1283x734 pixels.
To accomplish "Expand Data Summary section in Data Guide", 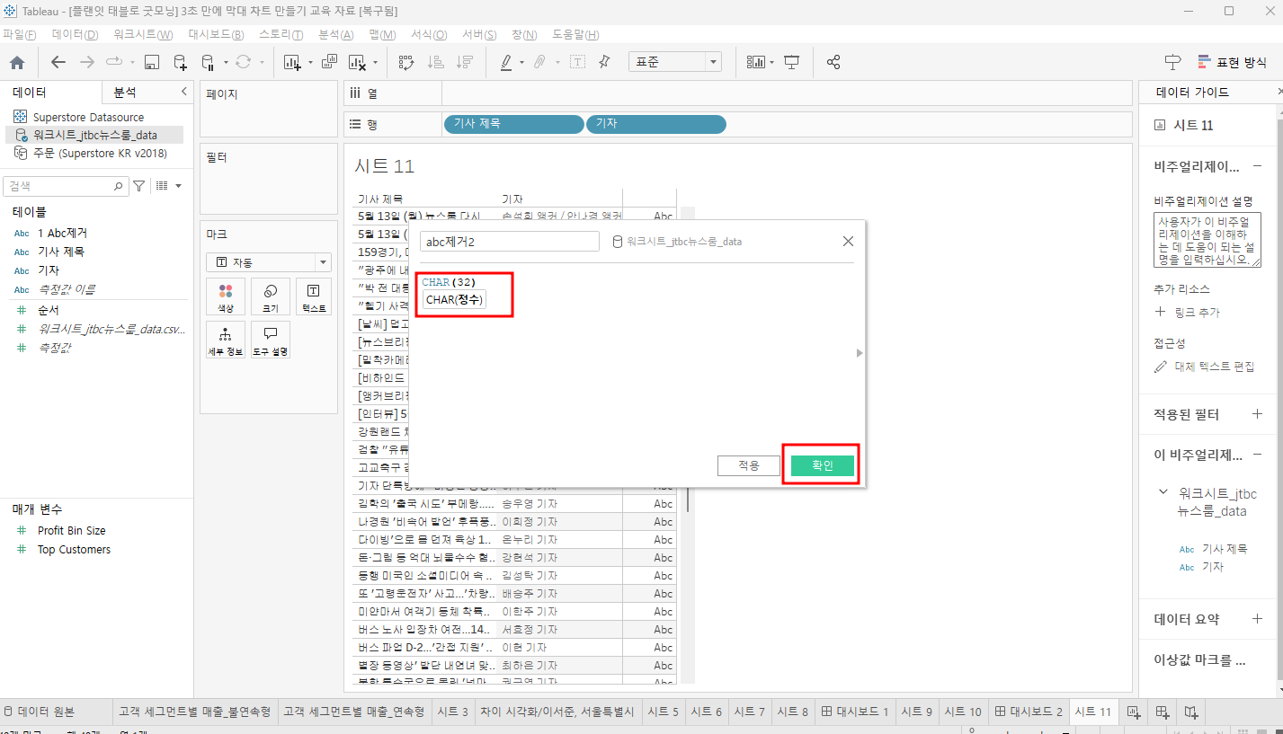I will (1257, 619).
